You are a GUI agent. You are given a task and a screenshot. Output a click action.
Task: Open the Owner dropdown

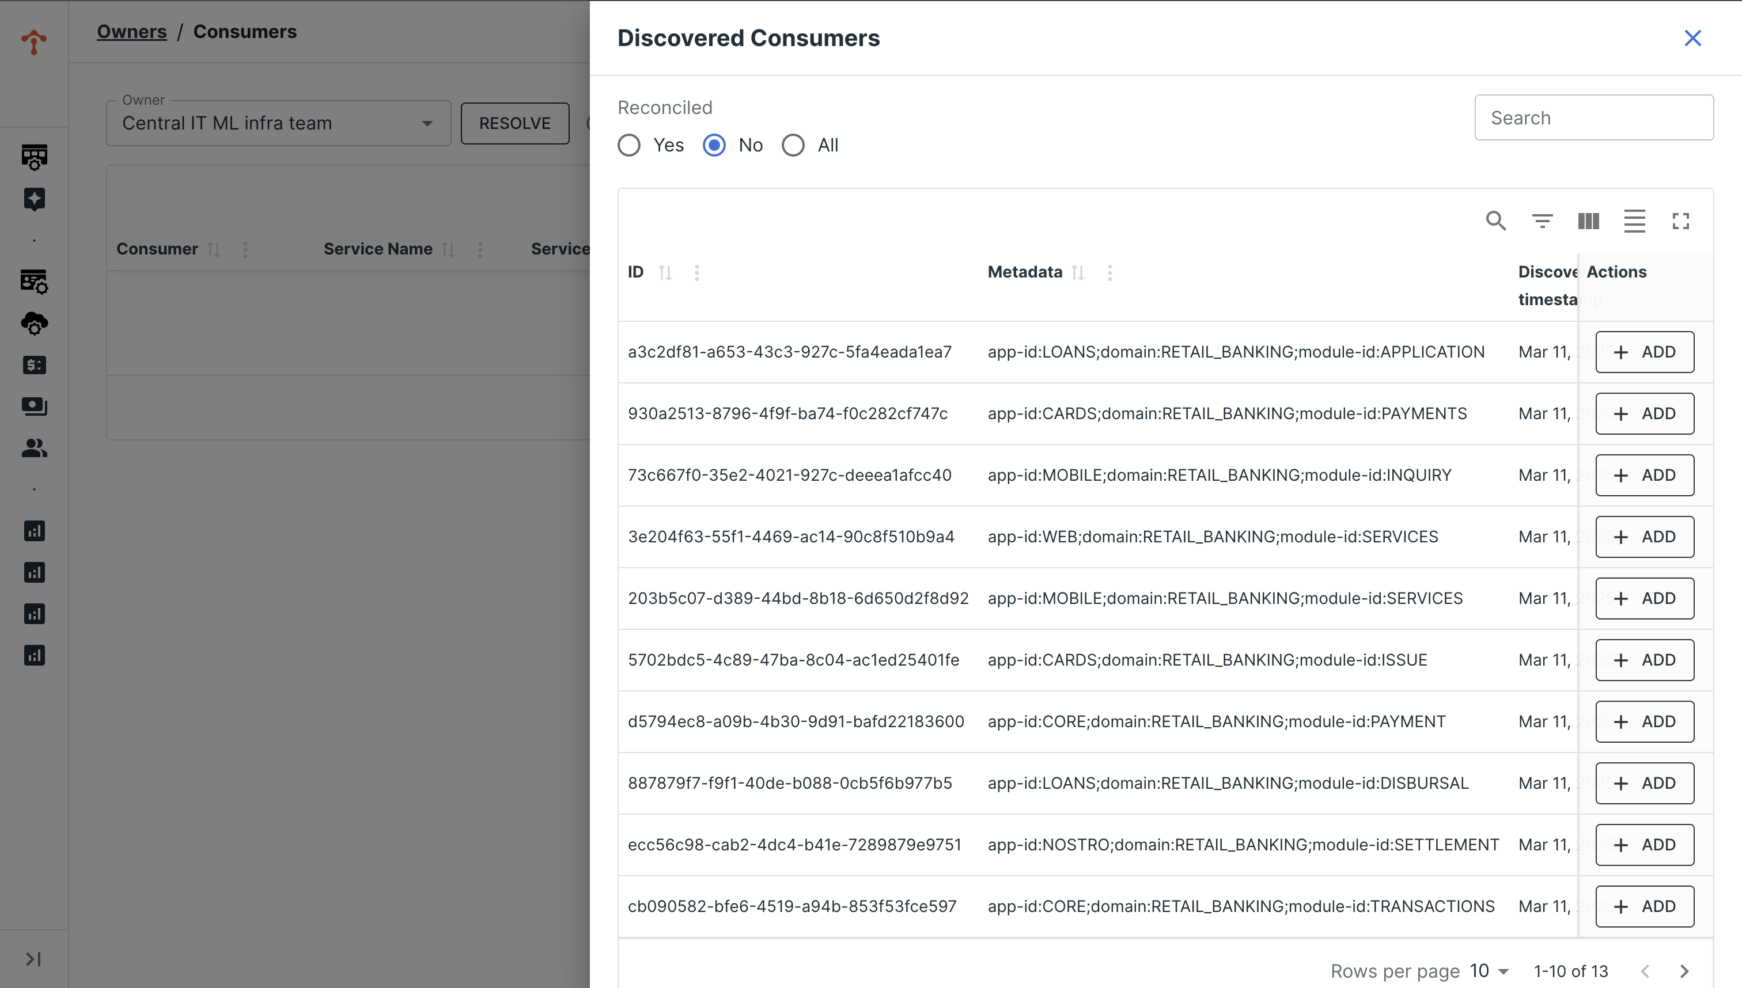point(278,123)
